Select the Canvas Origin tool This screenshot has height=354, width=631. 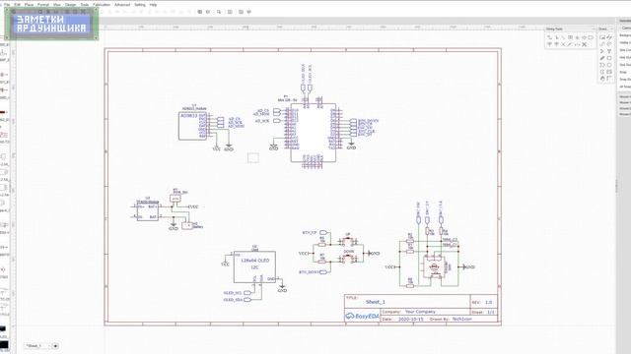609,79
